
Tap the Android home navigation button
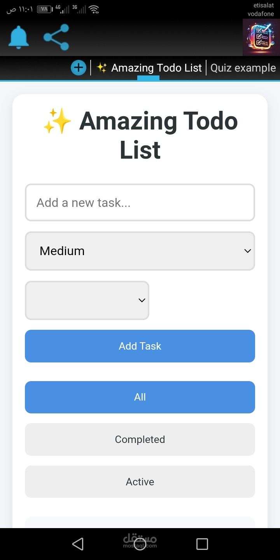click(x=140, y=544)
